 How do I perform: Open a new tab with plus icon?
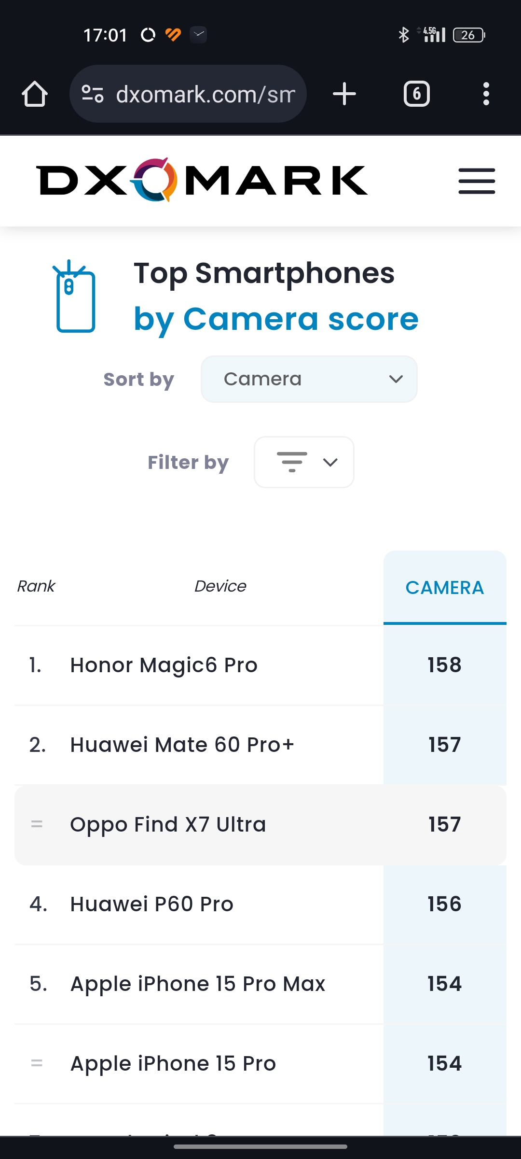point(344,94)
